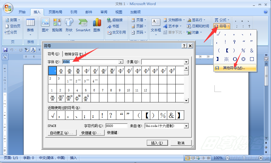Click the 中文(简体，中国) language indicator

tap(52, 158)
